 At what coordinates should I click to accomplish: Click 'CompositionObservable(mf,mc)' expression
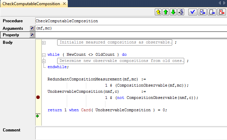point(150,86)
